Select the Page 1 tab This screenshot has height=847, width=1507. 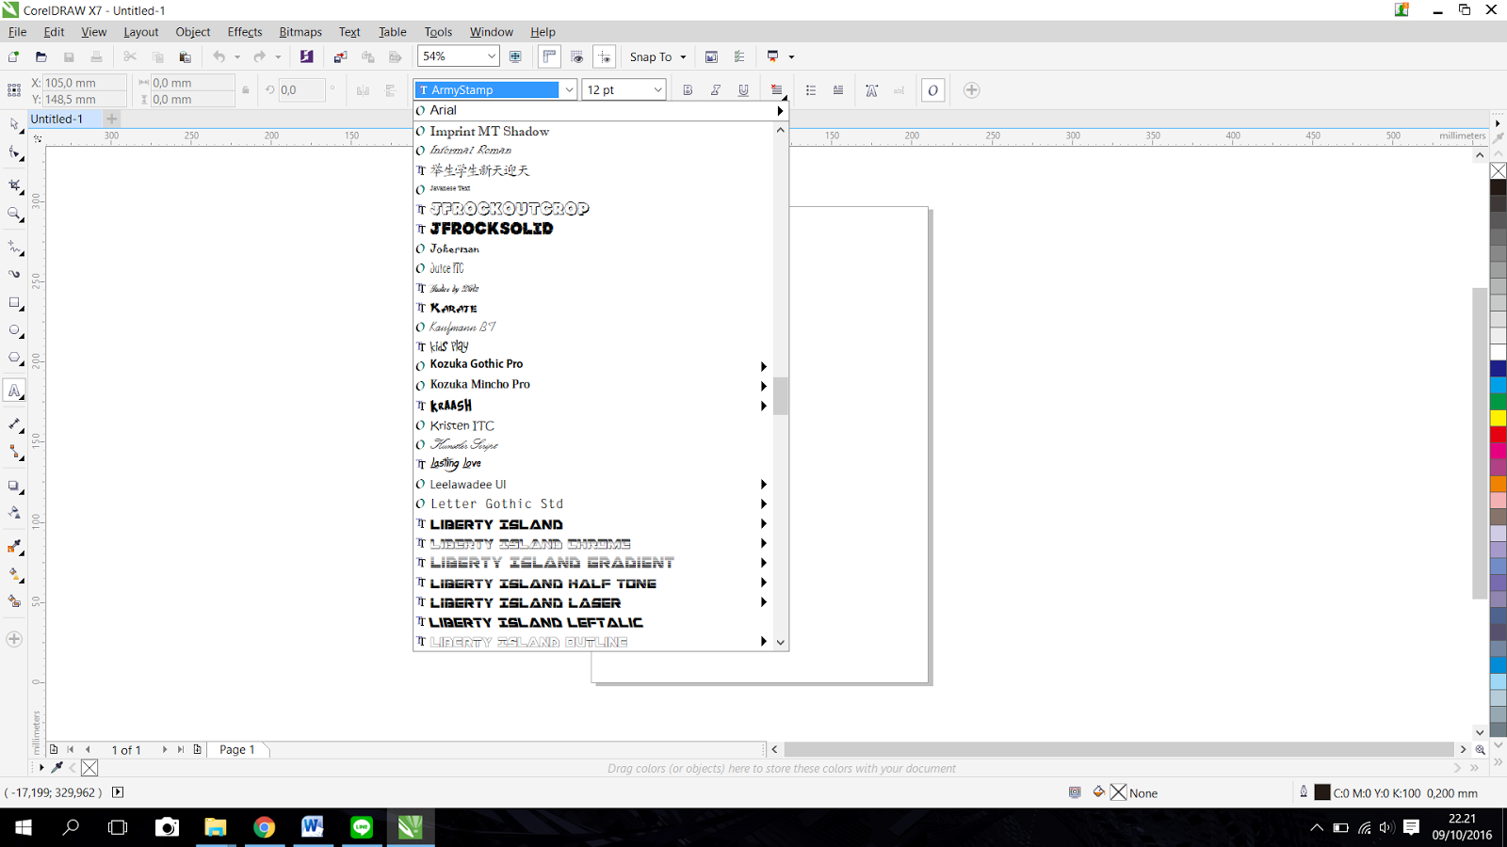(237, 750)
